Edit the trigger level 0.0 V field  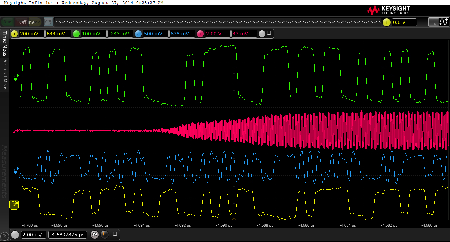404,22
